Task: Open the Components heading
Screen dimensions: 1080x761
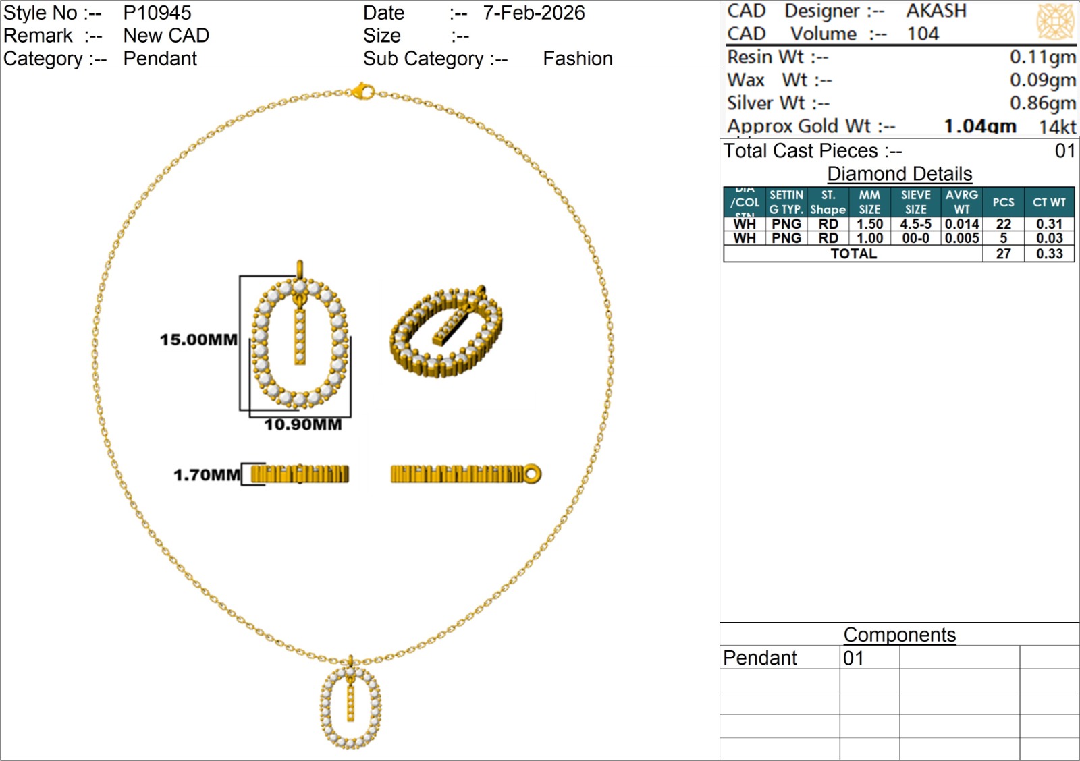Action: 899,635
